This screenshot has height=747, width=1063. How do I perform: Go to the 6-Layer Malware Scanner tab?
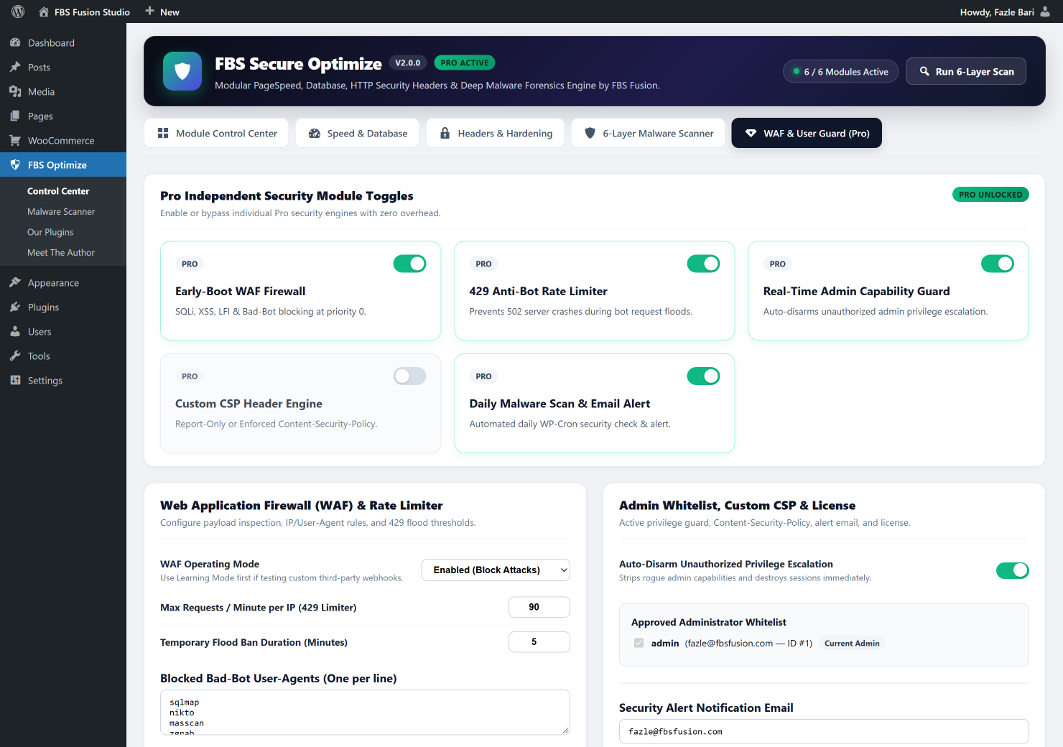648,133
